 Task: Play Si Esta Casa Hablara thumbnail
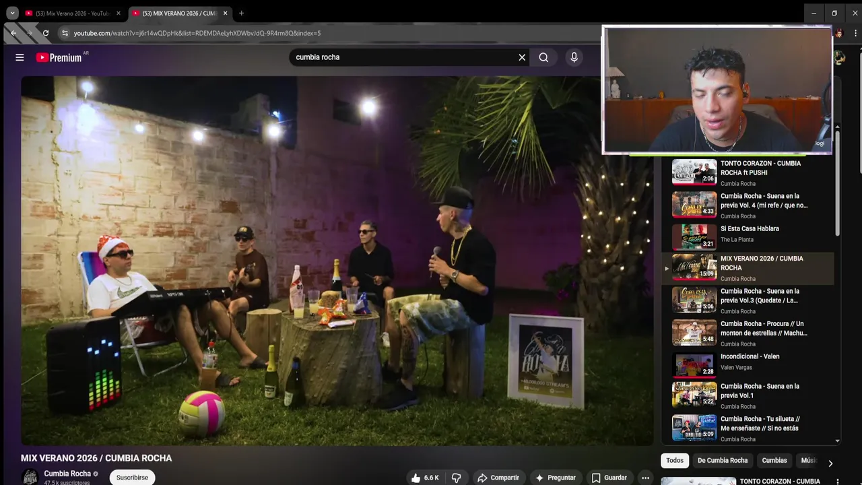pyautogui.click(x=694, y=236)
